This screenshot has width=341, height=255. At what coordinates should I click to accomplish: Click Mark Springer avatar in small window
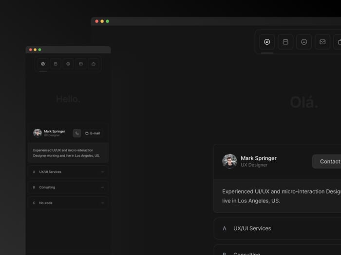point(38,133)
